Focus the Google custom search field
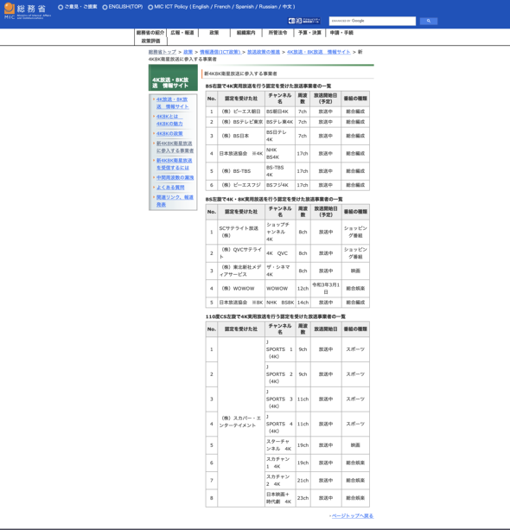 pos(372,21)
